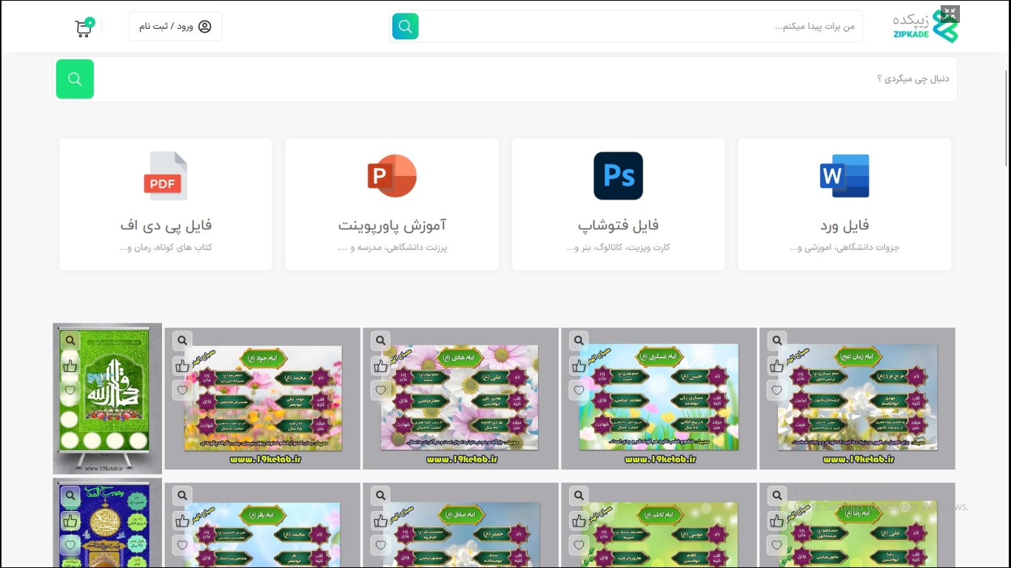Open the فایل پی دی اف PDF category
The width and height of the screenshot is (1011, 568).
(x=166, y=203)
